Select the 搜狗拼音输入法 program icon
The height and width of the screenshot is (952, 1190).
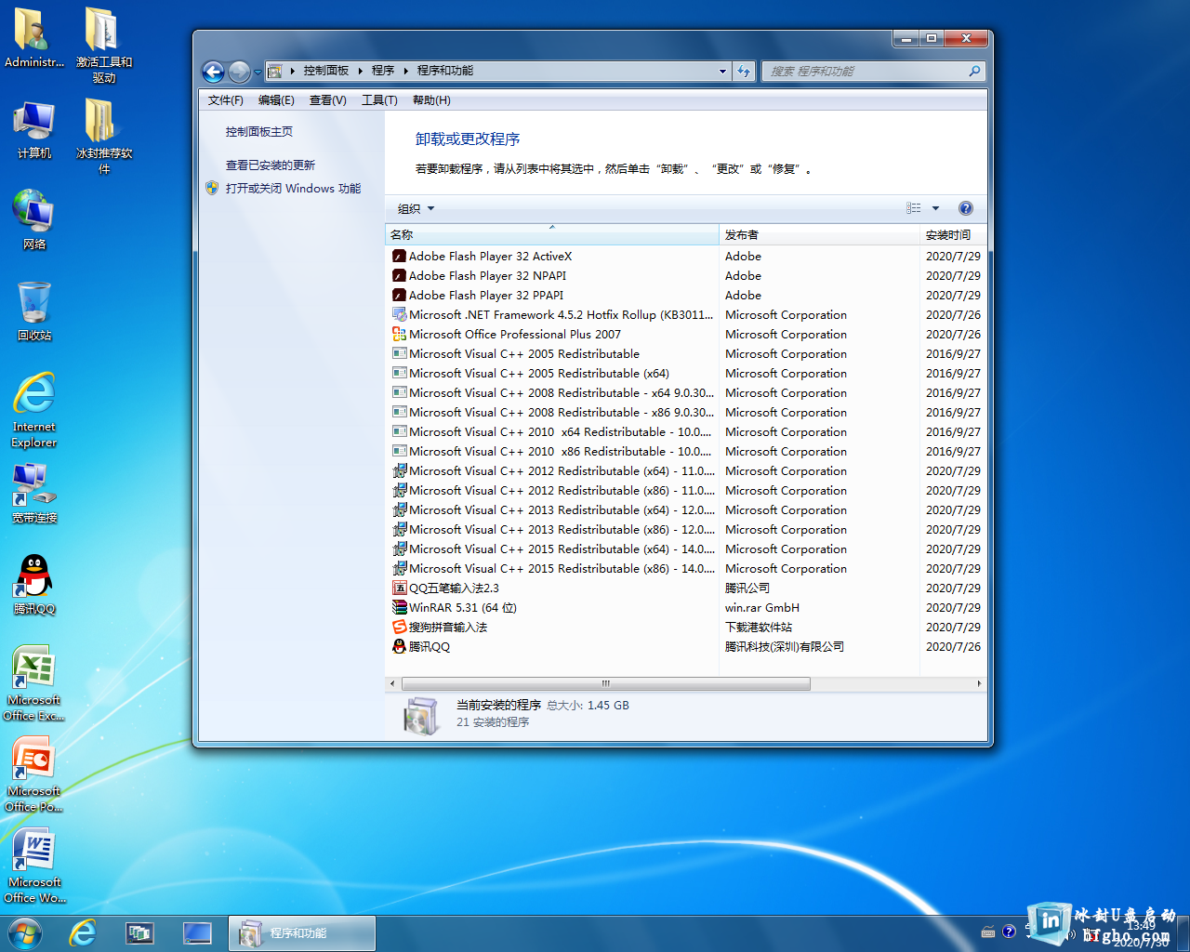399,627
